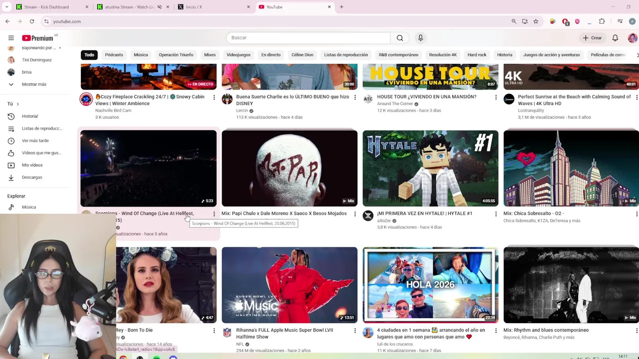Open options for Scorpions video
The width and height of the screenshot is (639, 359).
click(214, 214)
